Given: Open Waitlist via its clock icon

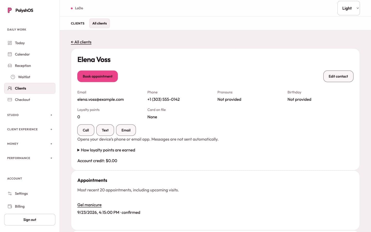Looking at the screenshot, I should 13,77.
